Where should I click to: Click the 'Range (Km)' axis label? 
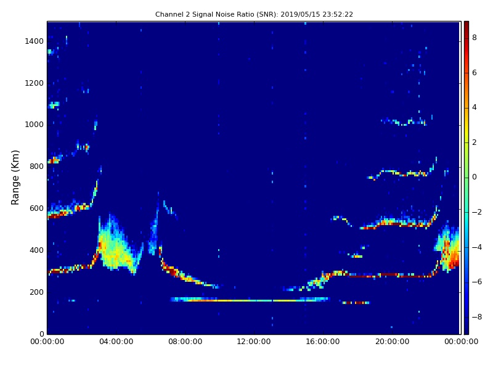(15, 178)
